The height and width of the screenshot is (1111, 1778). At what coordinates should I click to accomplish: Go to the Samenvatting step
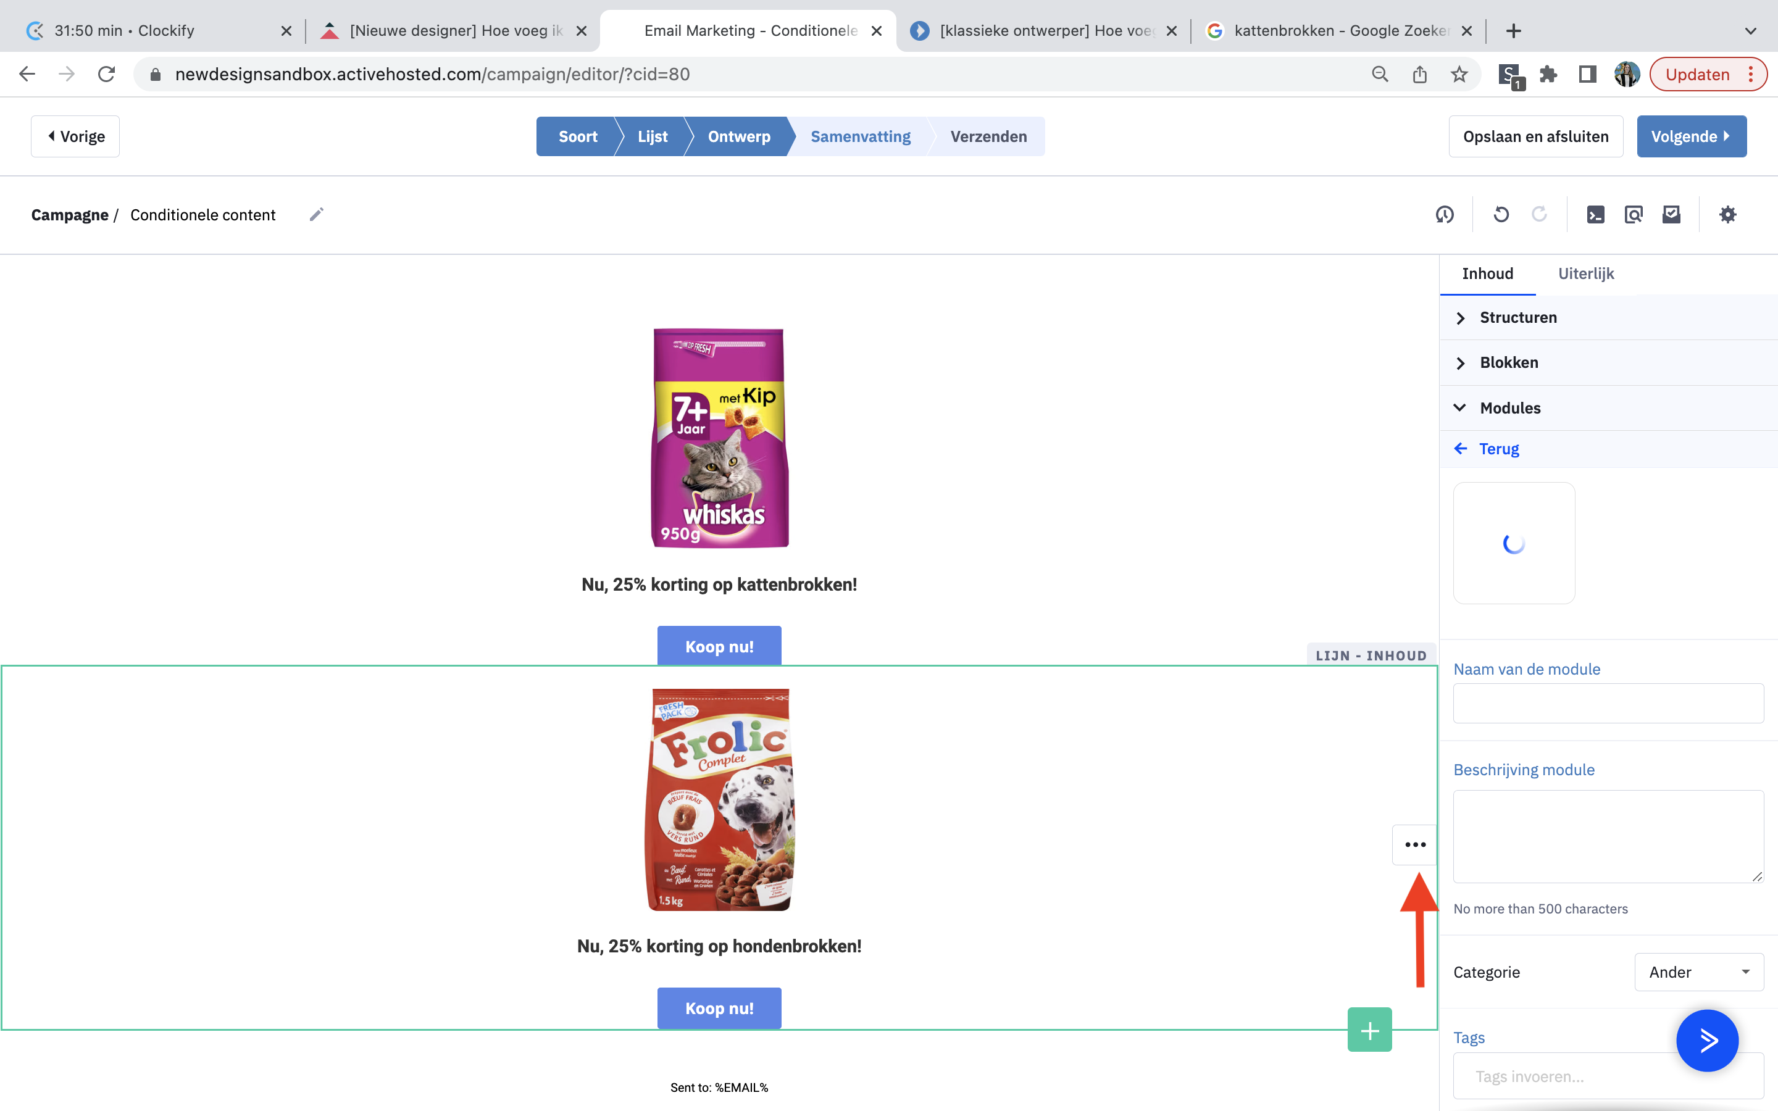tap(861, 136)
